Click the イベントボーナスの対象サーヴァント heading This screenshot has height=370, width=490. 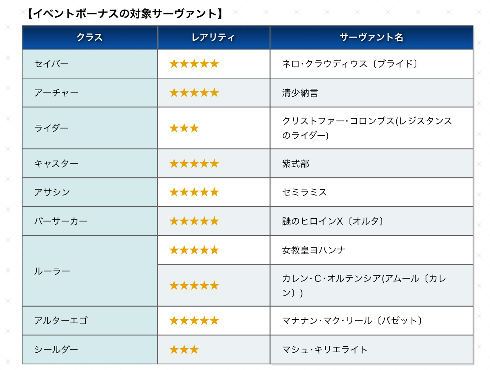[x=124, y=14]
